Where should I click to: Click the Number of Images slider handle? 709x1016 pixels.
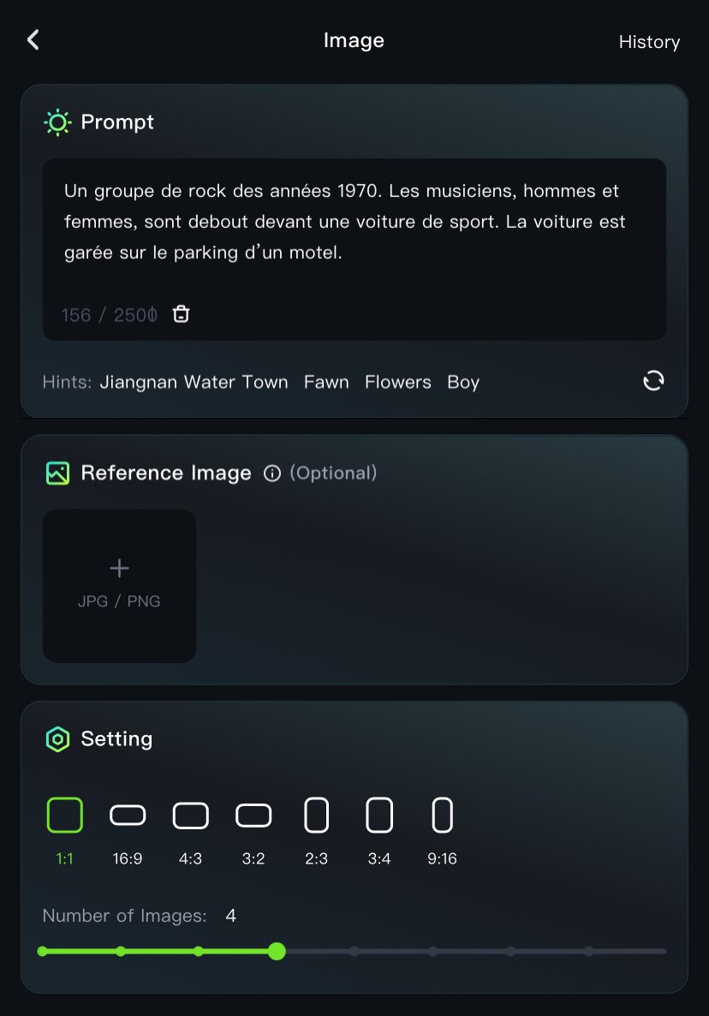pos(277,951)
